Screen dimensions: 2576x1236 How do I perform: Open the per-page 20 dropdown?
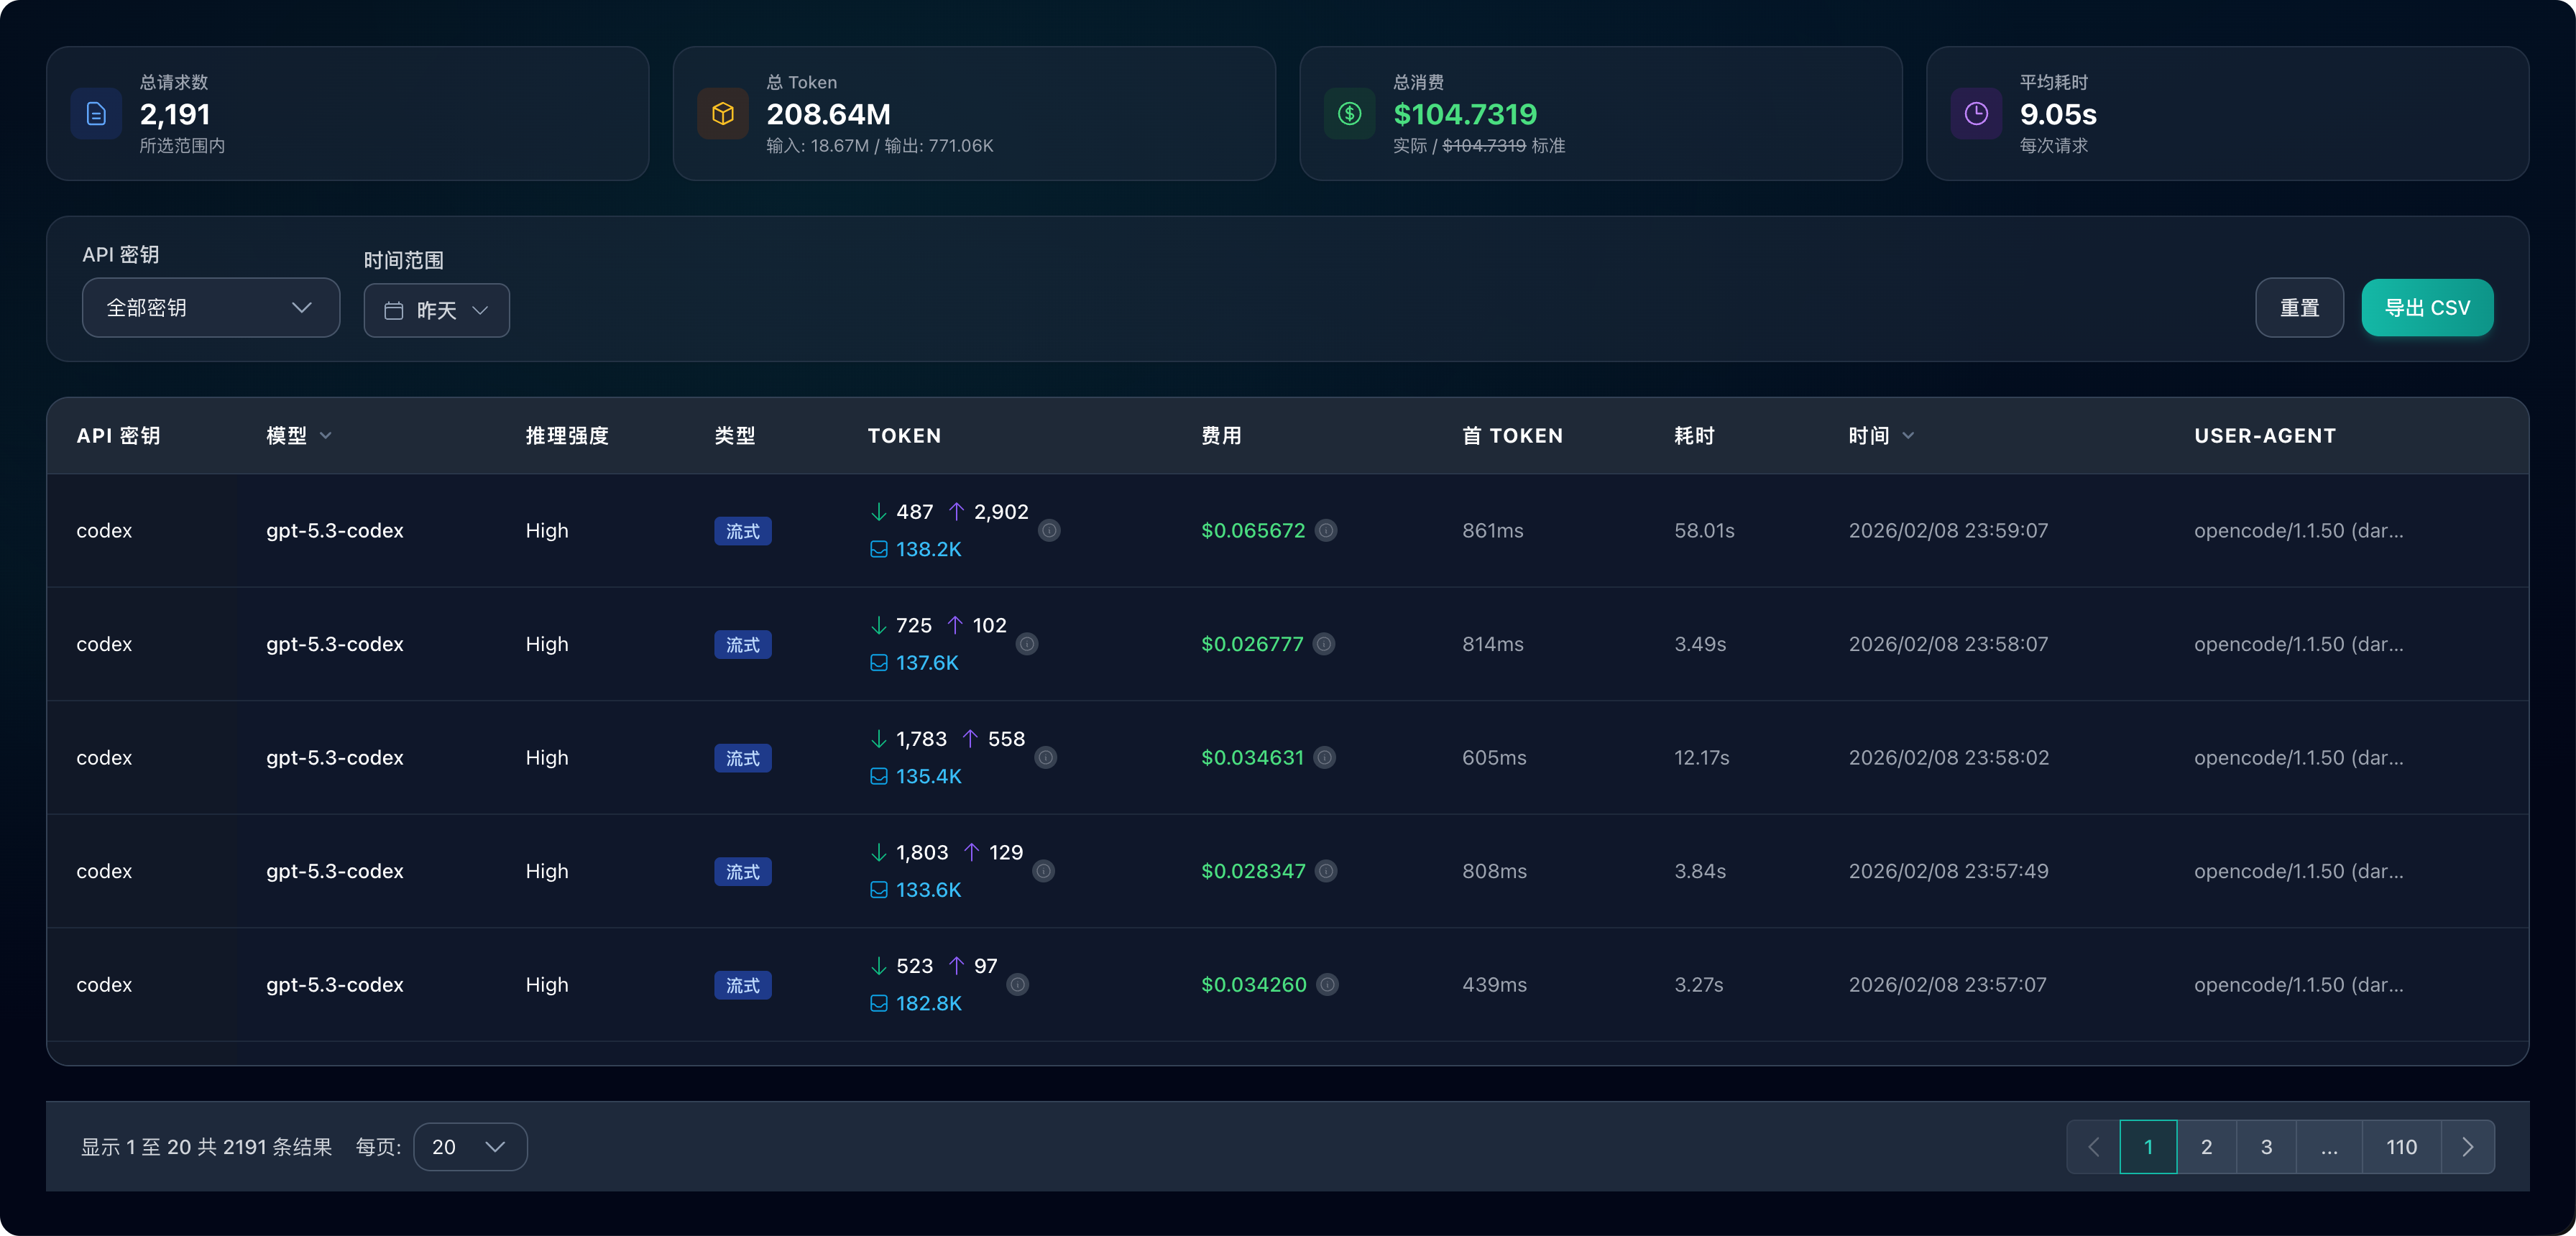(x=469, y=1147)
